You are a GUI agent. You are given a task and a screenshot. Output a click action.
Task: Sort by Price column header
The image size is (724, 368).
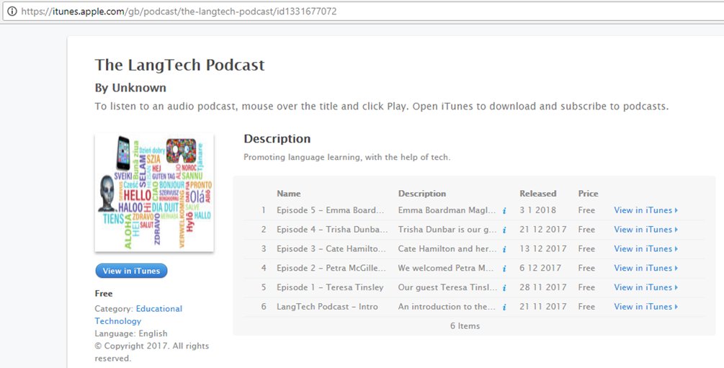588,194
